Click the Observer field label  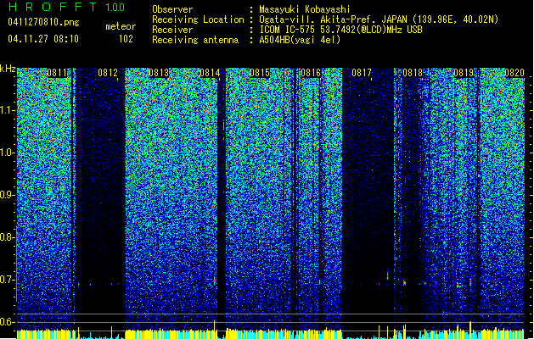(x=172, y=9)
